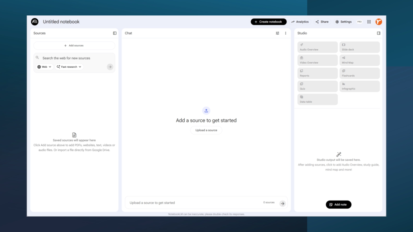413x232 pixels.
Task: Click the Add sources button
Action: (x=74, y=46)
